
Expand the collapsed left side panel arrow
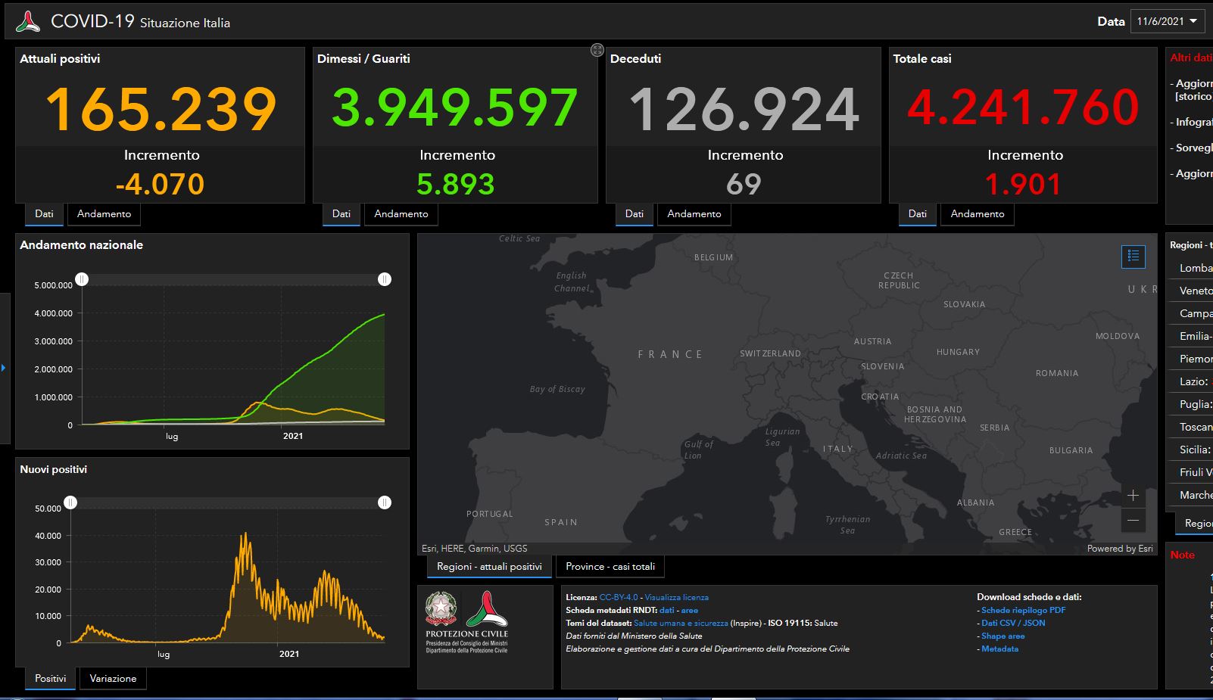[x=4, y=368]
